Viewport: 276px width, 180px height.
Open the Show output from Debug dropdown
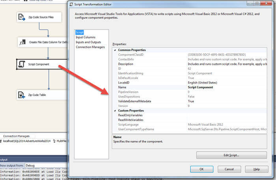46,165
